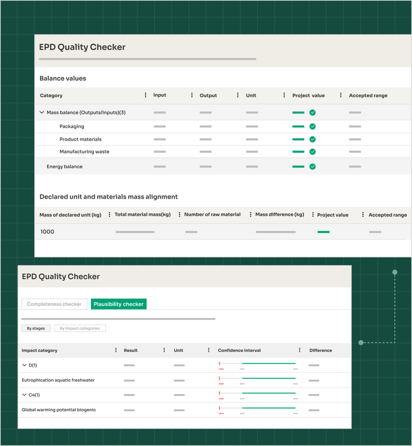Switch to Completeness checker tab

[x=54, y=304]
